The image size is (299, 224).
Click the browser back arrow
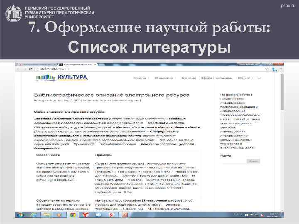click(x=19, y=69)
